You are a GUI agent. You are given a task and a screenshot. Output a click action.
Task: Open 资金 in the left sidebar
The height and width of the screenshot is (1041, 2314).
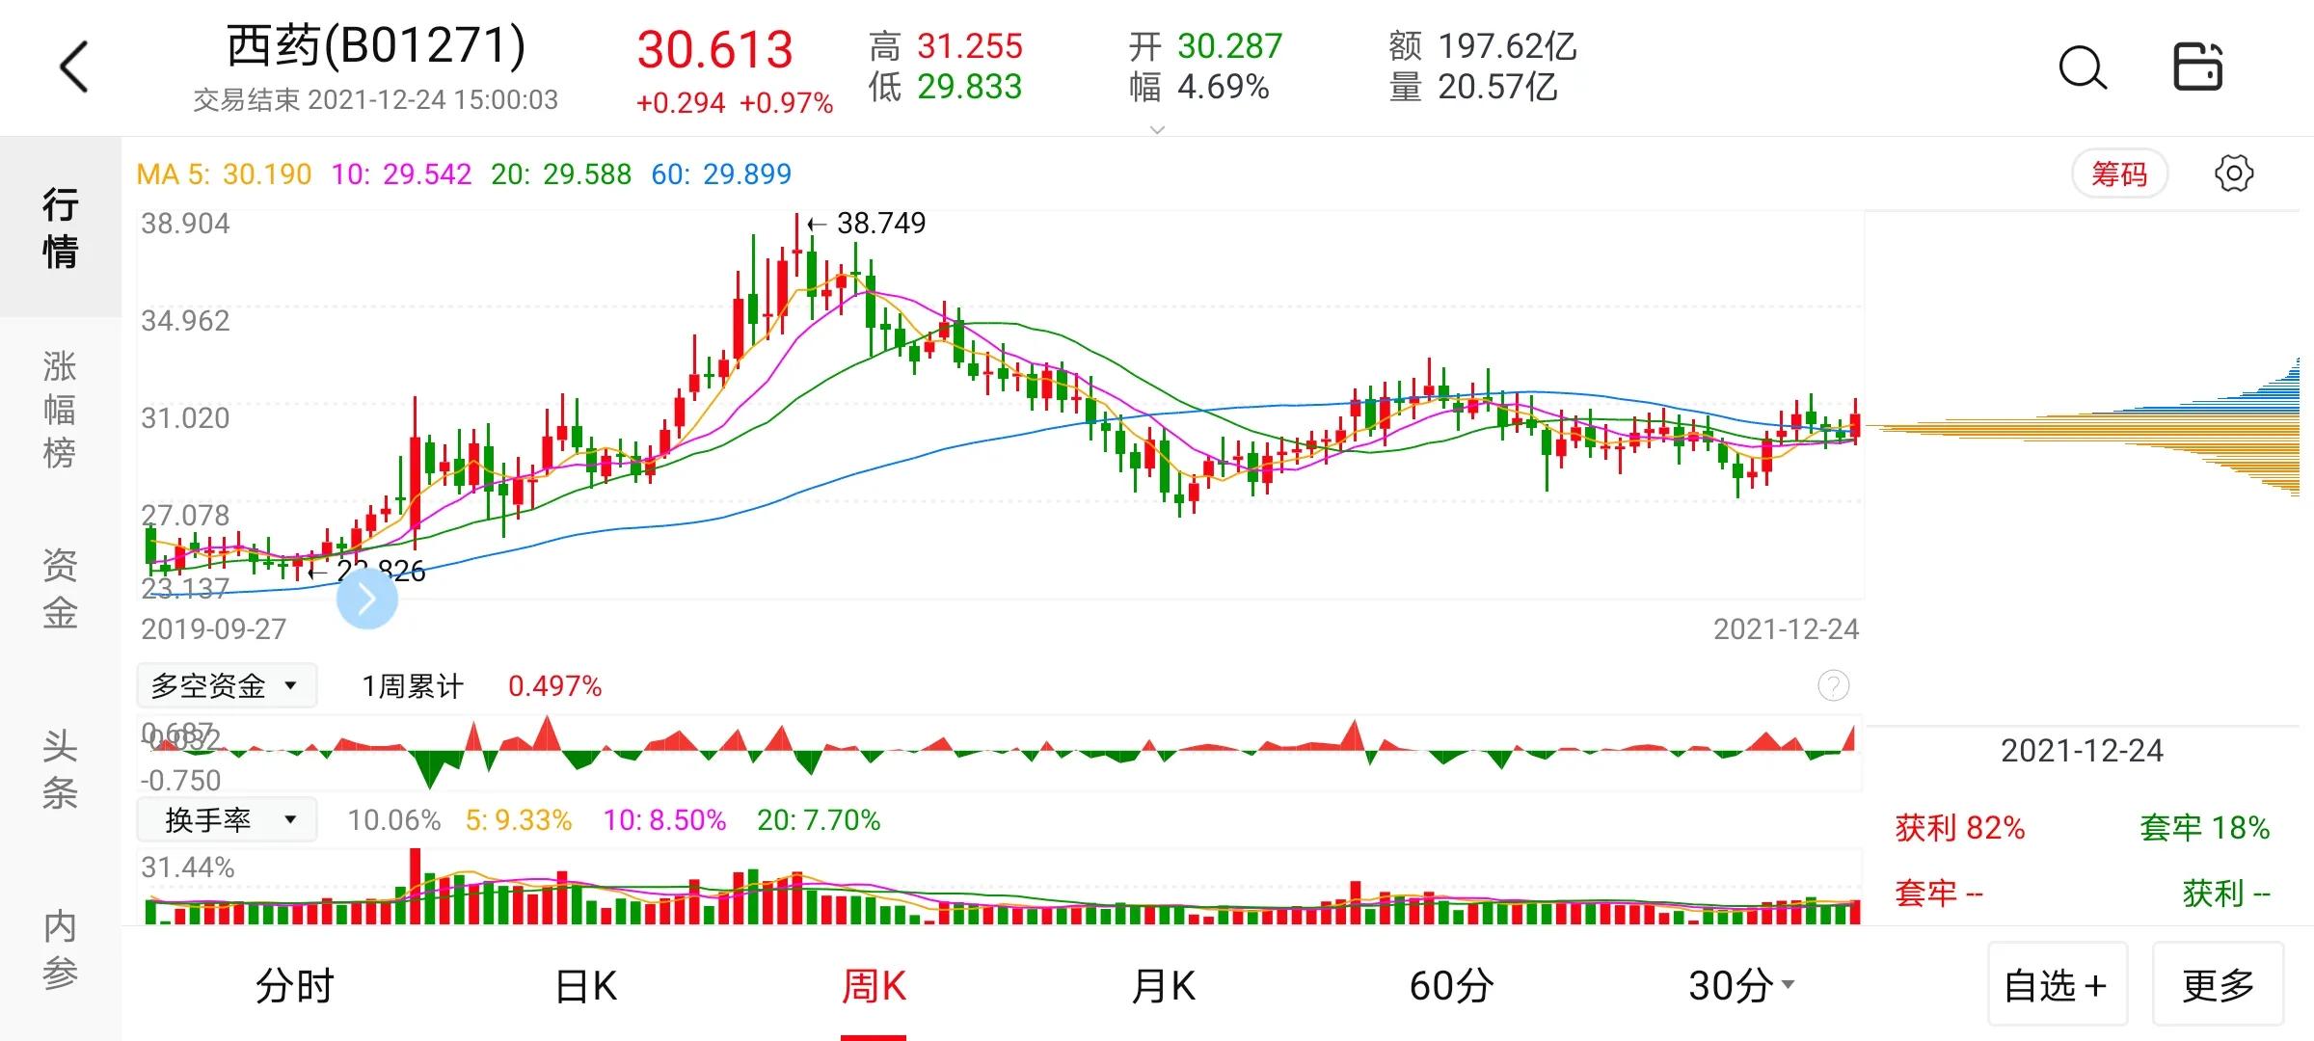point(61,589)
